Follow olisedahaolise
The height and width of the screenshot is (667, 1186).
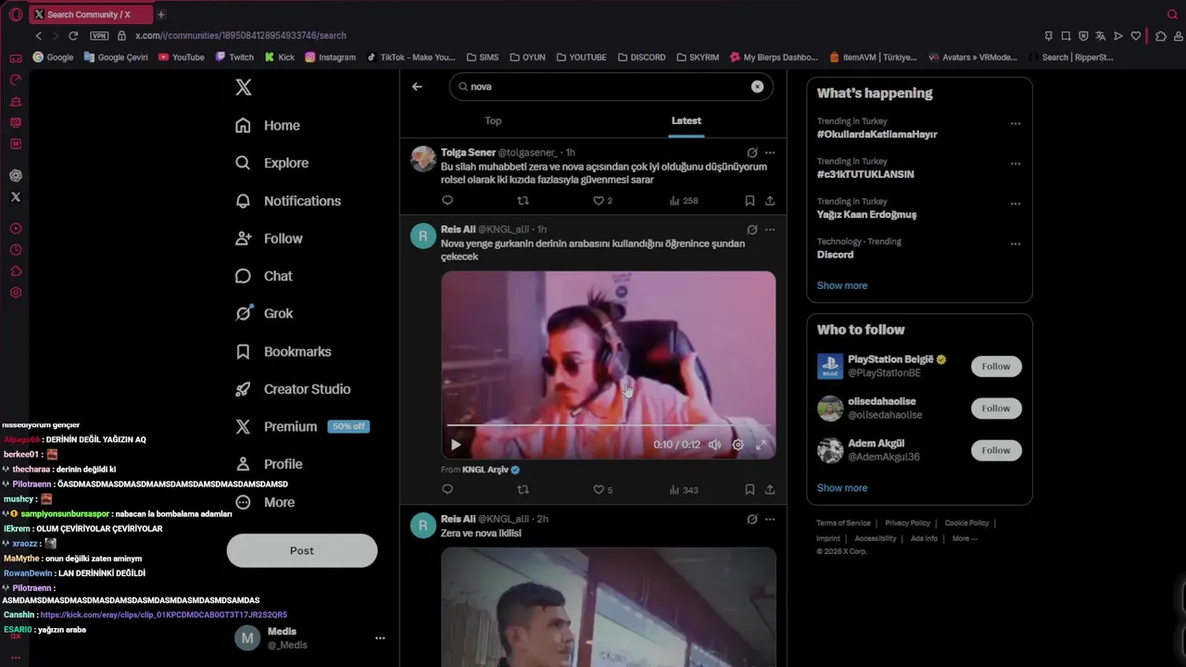pos(996,409)
